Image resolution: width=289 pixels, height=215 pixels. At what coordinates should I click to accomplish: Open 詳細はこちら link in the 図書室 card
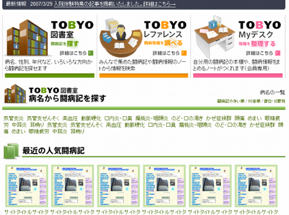click(73, 53)
